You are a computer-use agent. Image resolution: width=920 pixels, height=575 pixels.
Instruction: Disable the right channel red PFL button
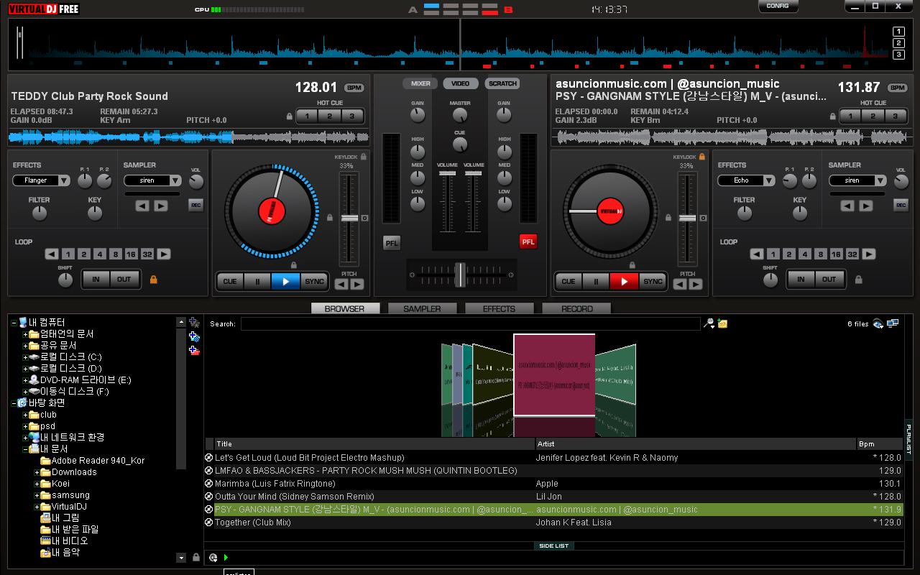coord(528,242)
